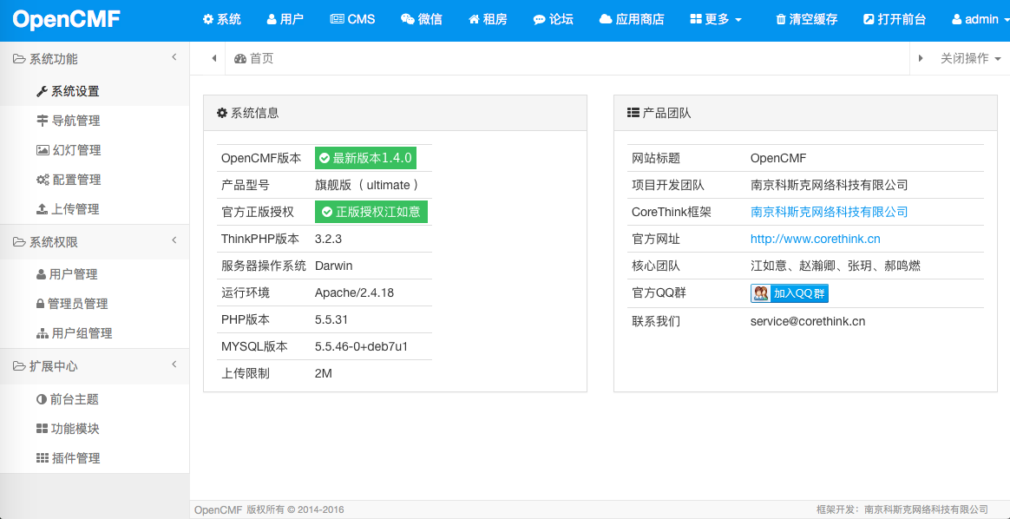This screenshot has width=1010, height=519.
Task: Open the 租房 top menu
Action: click(x=488, y=19)
